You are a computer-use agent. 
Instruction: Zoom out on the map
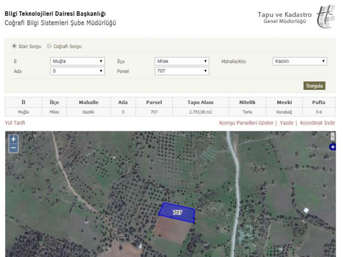pyautogui.click(x=13, y=148)
